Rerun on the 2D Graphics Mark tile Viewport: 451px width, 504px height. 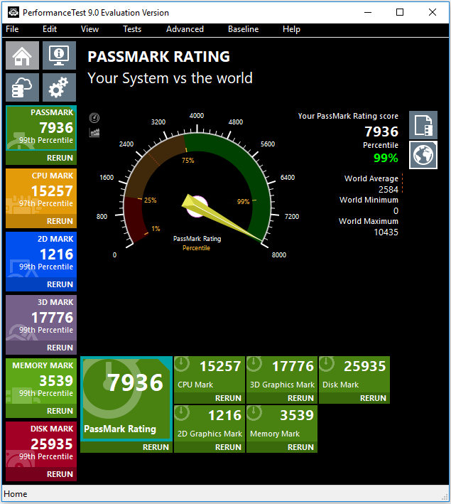click(210, 447)
